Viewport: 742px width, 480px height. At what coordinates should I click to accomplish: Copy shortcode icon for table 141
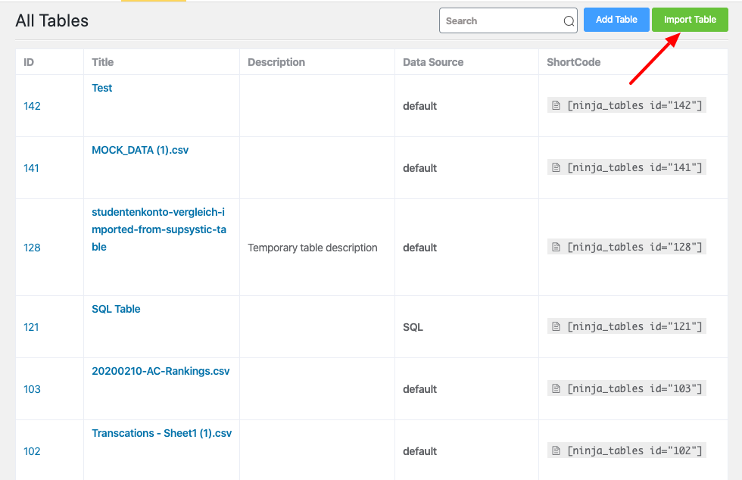556,168
